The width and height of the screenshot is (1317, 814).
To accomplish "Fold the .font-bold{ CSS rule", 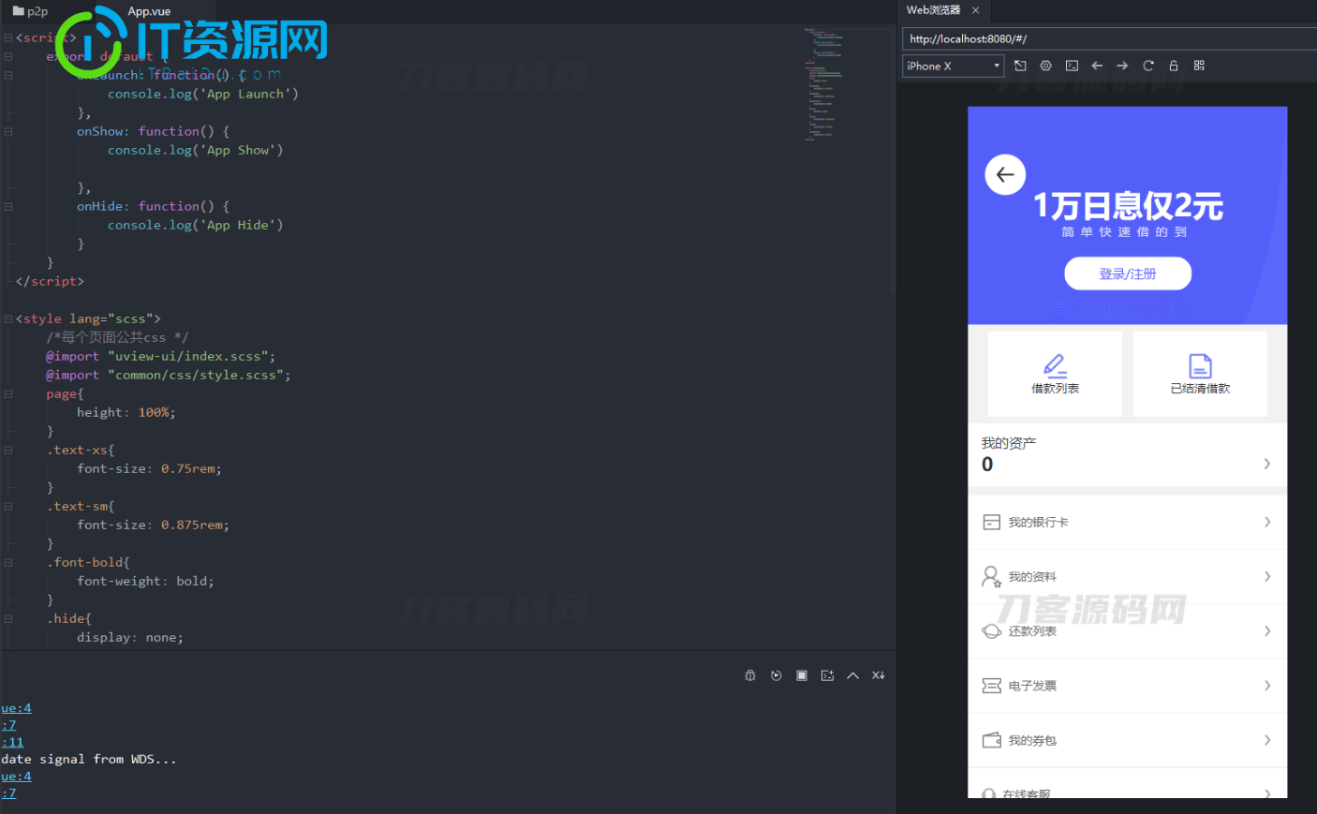I will [x=8, y=562].
